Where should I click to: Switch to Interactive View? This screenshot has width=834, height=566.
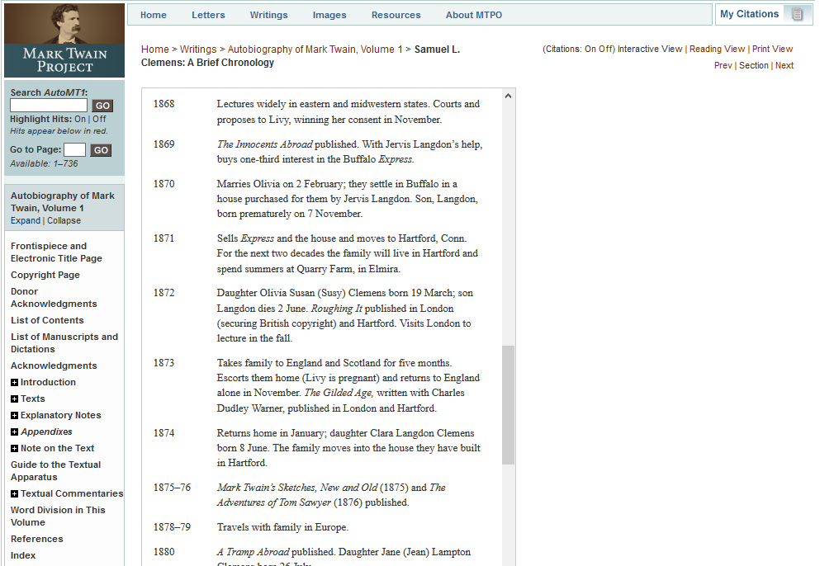pyautogui.click(x=649, y=49)
